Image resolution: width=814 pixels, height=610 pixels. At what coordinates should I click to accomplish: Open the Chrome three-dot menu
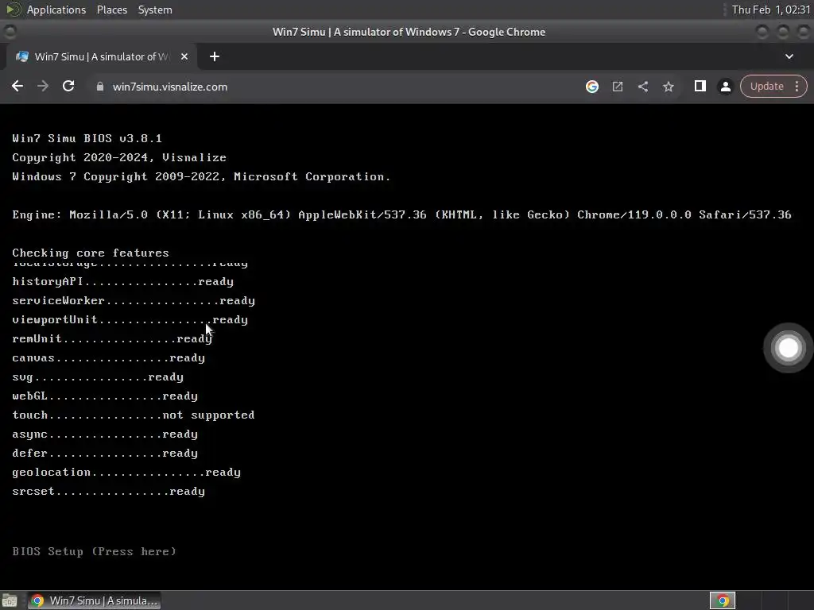[797, 87]
